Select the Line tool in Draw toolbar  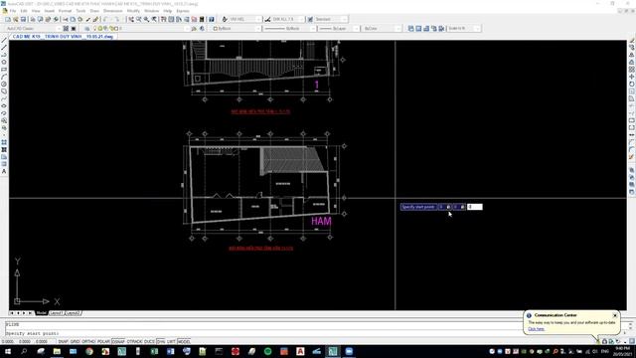4,40
